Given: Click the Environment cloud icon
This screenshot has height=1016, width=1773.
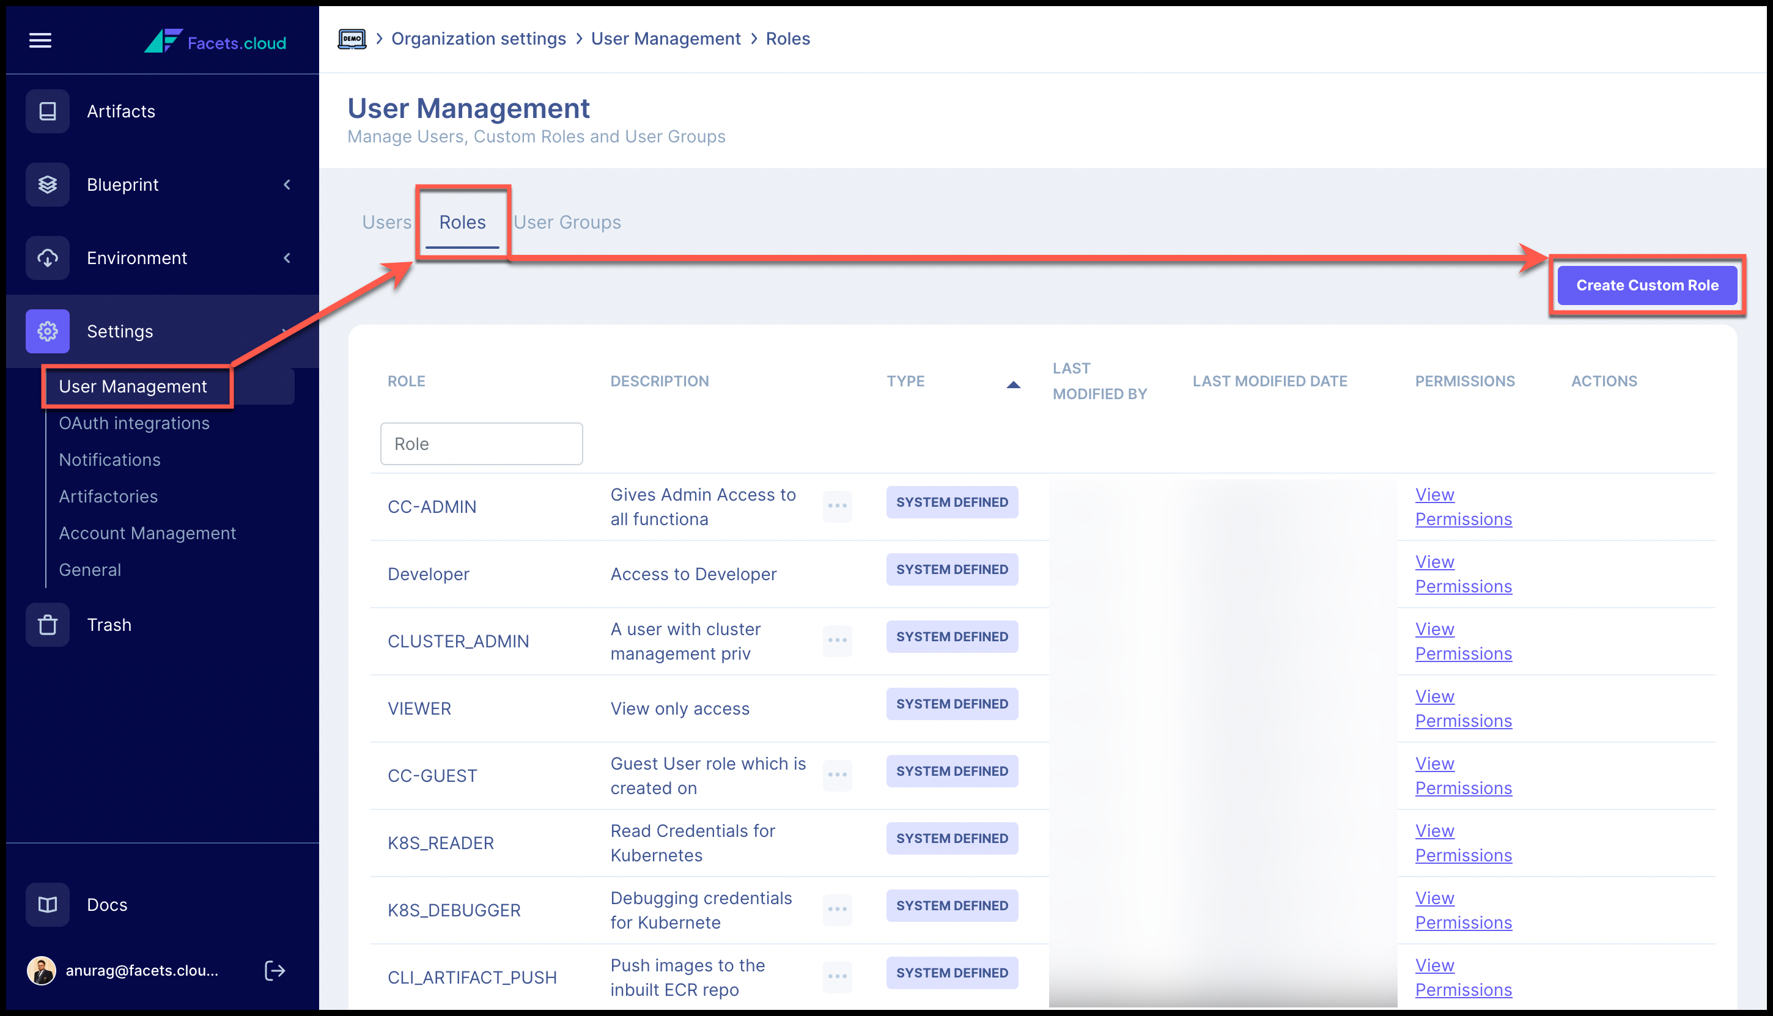Looking at the screenshot, I should coord(48,257).
